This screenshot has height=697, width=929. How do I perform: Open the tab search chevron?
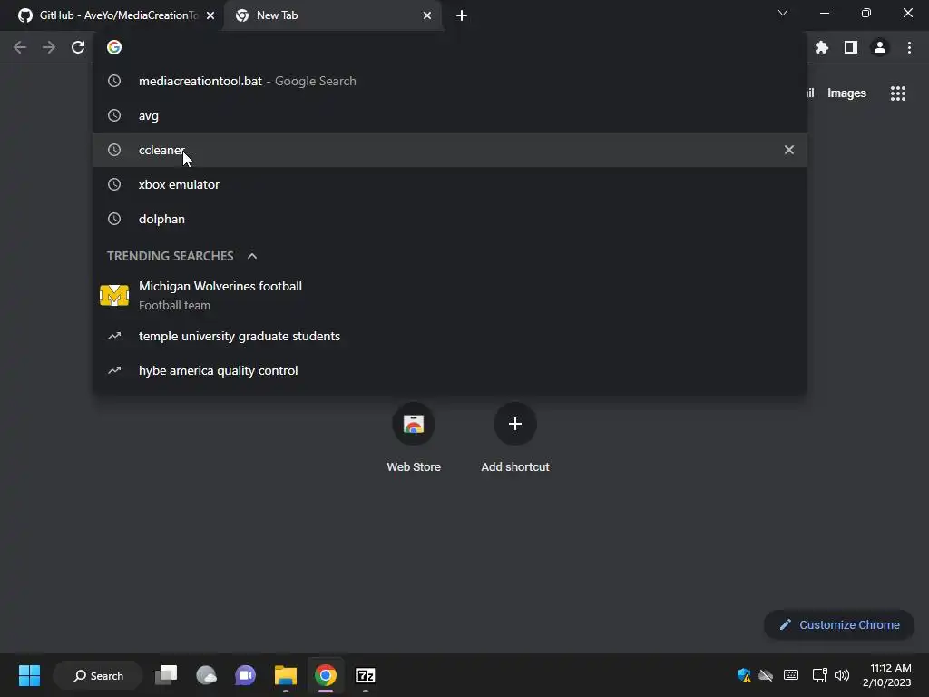783,13
